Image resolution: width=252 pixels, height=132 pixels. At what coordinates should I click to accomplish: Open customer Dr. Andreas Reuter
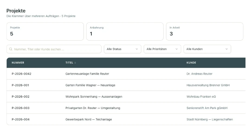pos(199,74)
